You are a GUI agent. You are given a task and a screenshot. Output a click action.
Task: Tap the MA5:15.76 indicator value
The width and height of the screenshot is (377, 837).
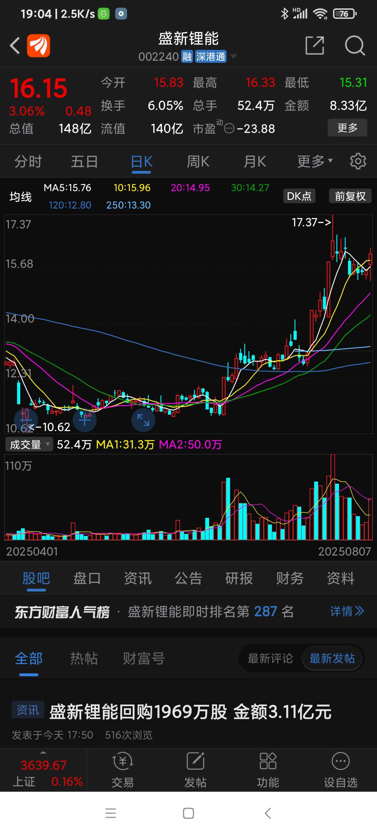pos(67,188)
